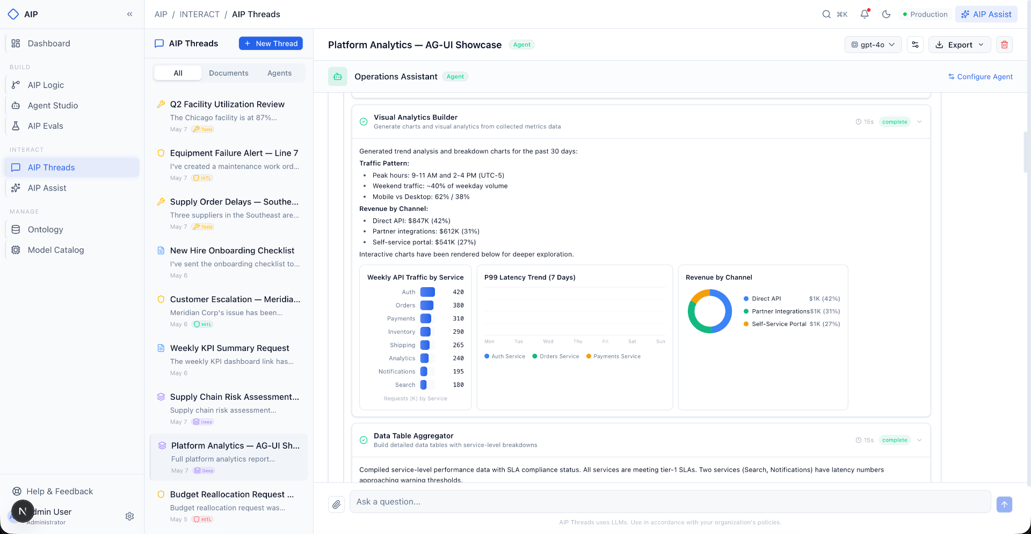1031x534 pixels.
Task: Send the message with the arrow button
Action: click(1004, 504)
